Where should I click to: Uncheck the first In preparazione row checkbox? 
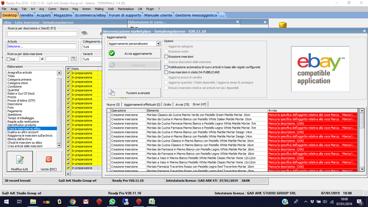tap(68, 73)
